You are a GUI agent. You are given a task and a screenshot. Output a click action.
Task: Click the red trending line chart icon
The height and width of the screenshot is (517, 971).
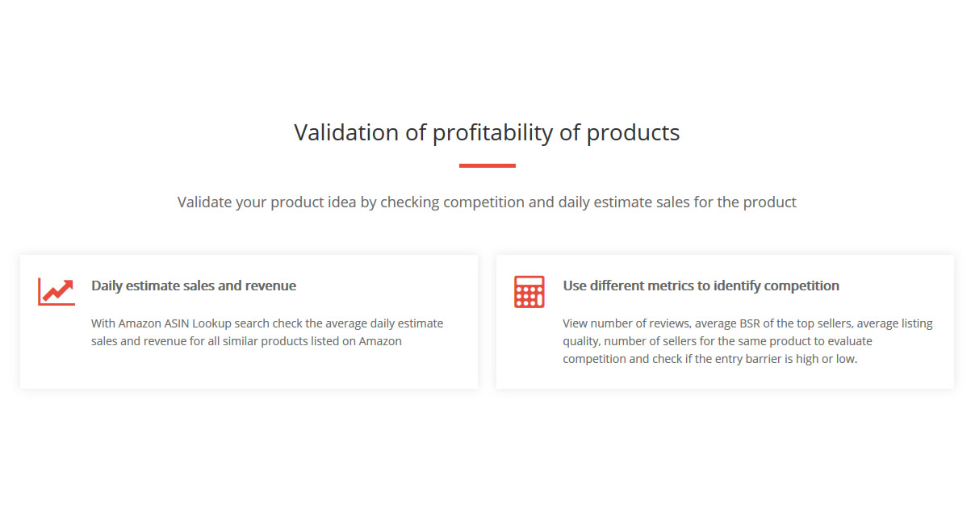56,291
